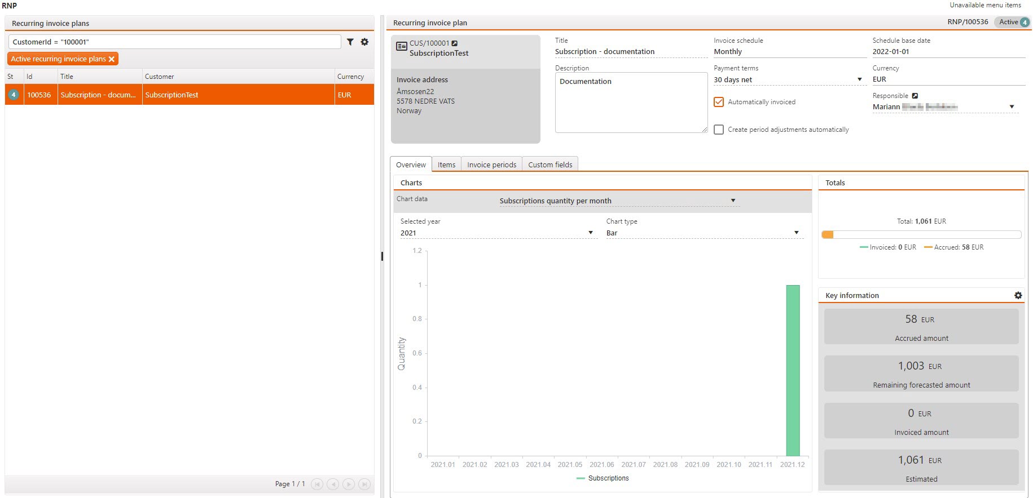Screen dimensions: 1033x498
Task: Enable Create period adjustments automatically
Action: click(719, 130)
